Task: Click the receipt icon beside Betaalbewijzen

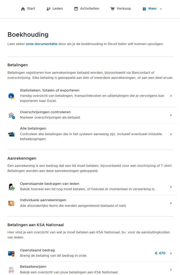Action: [12, 270]
